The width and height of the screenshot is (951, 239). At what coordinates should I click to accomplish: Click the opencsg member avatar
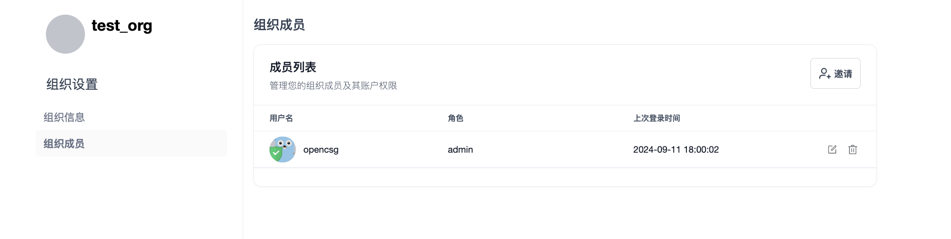point(284,148)
